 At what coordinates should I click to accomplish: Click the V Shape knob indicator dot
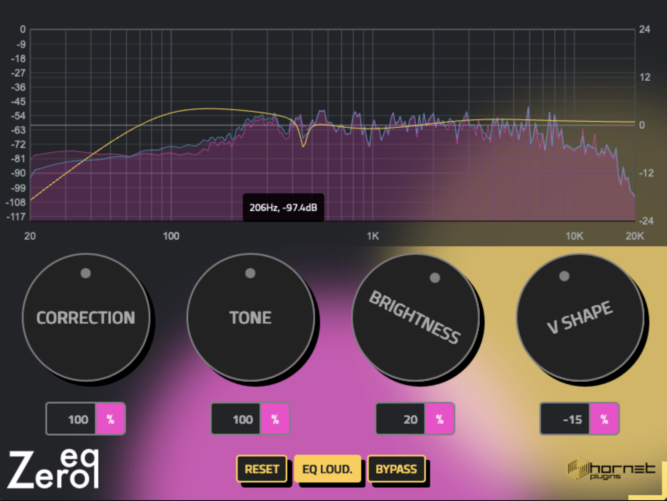tap(565, 276)
